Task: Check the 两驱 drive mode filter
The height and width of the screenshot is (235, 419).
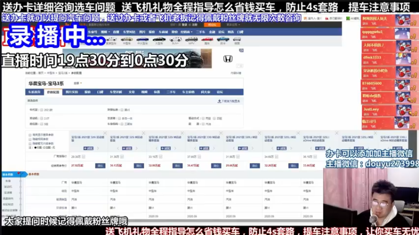Action: tap(203, 119)
